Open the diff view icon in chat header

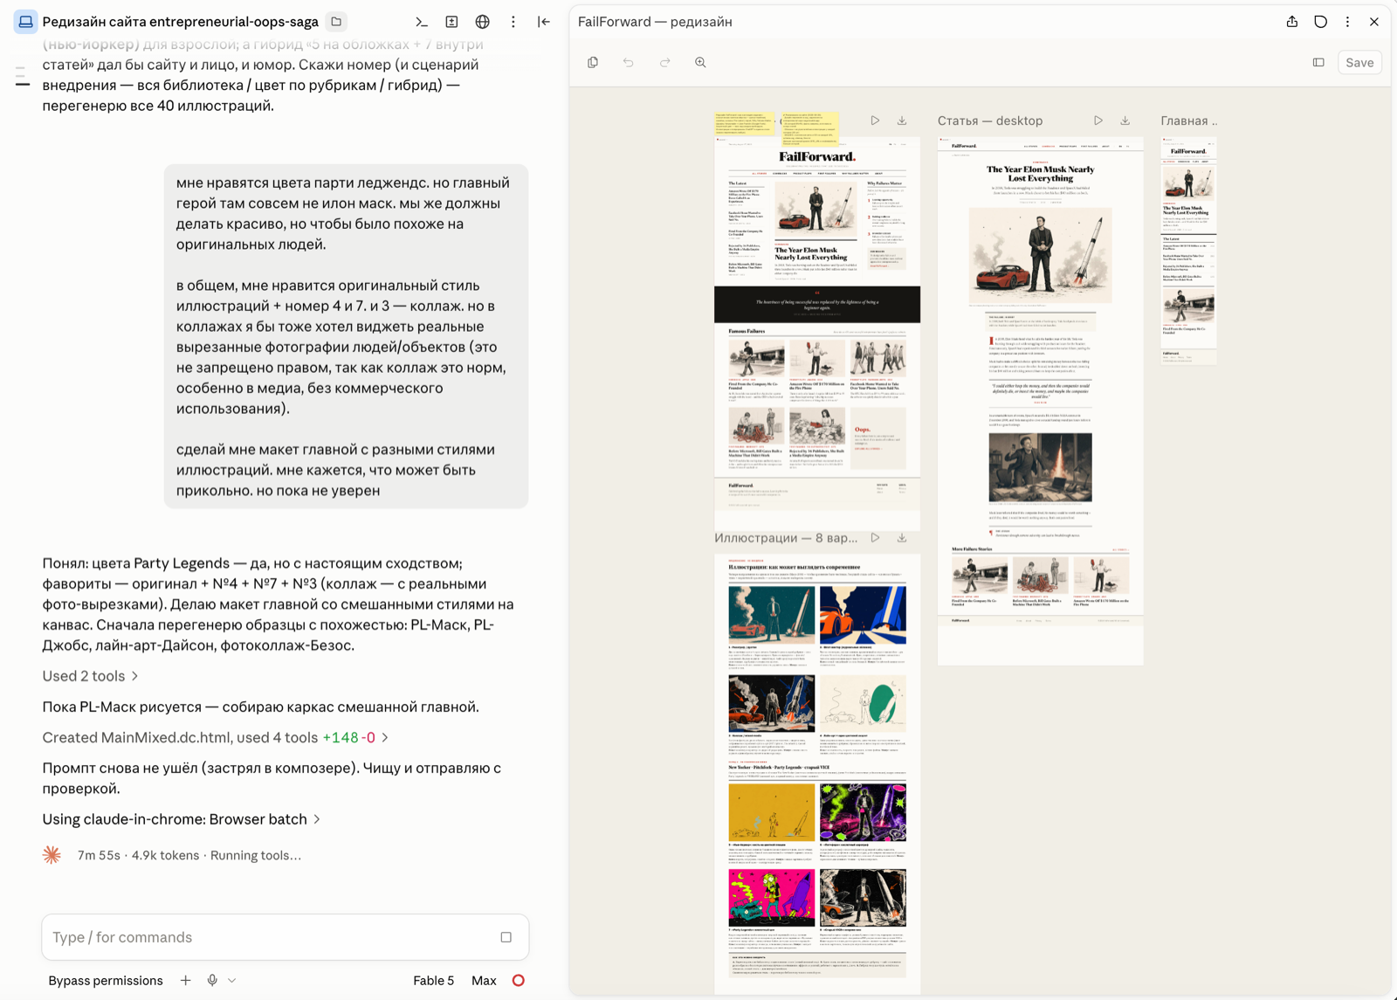[x=451, y=22]
